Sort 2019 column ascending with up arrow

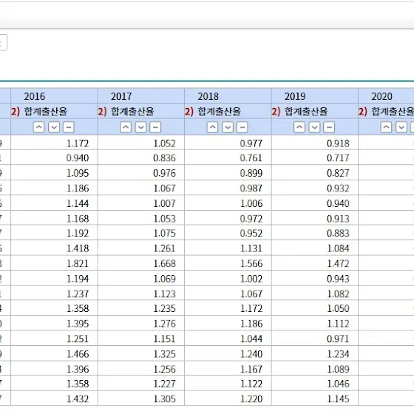299,127
